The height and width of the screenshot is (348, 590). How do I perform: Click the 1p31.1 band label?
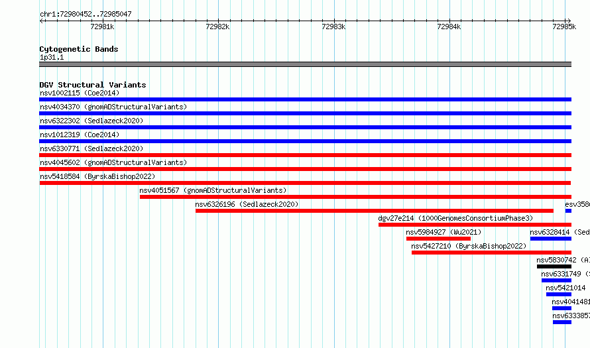(x=52, y=57)
